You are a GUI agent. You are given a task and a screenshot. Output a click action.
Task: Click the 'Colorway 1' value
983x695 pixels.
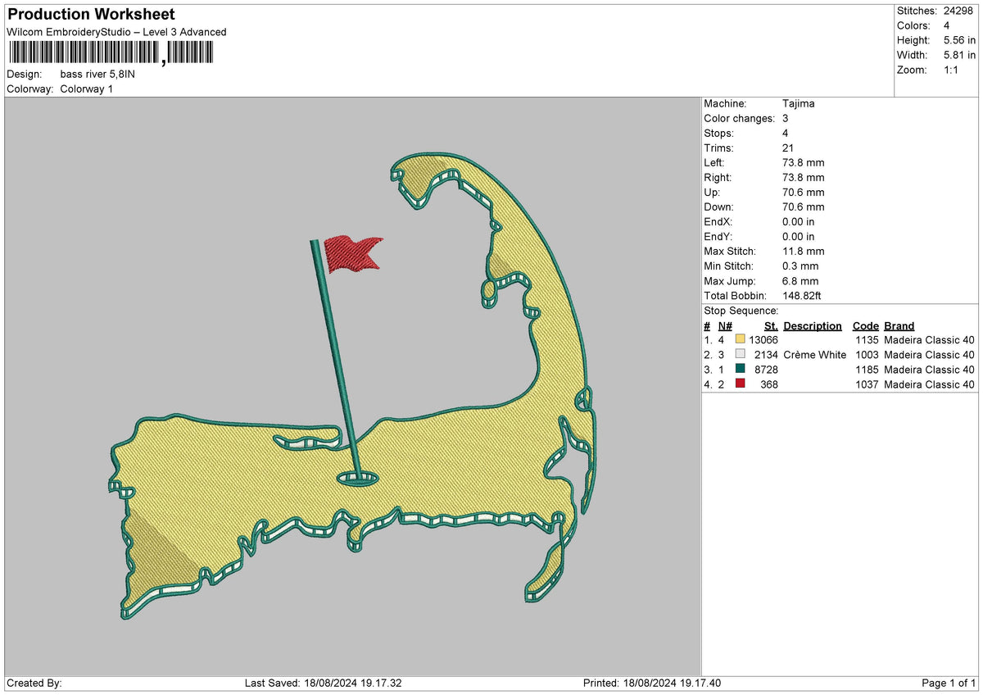[87, 89]
